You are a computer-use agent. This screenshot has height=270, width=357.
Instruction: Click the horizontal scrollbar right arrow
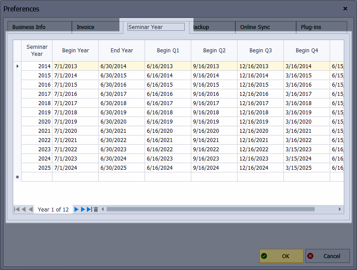pyautogui.click(x=340, y=209)
